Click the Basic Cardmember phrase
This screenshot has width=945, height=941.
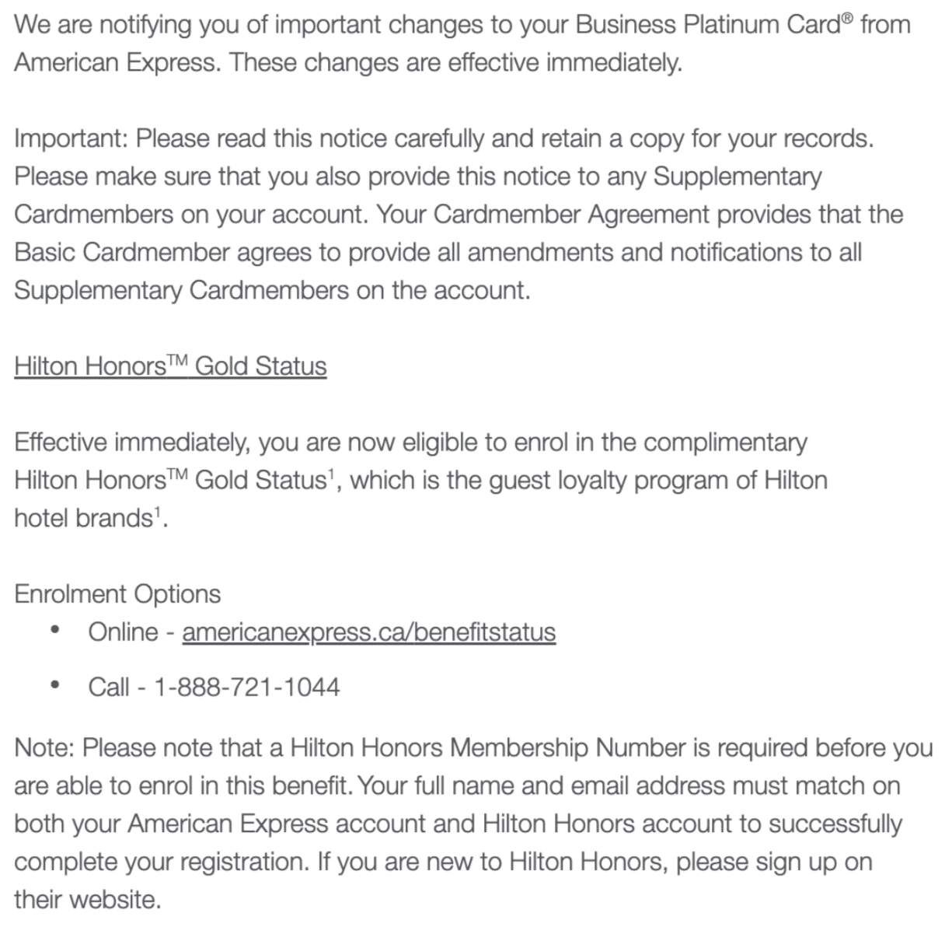click(122, 253)
